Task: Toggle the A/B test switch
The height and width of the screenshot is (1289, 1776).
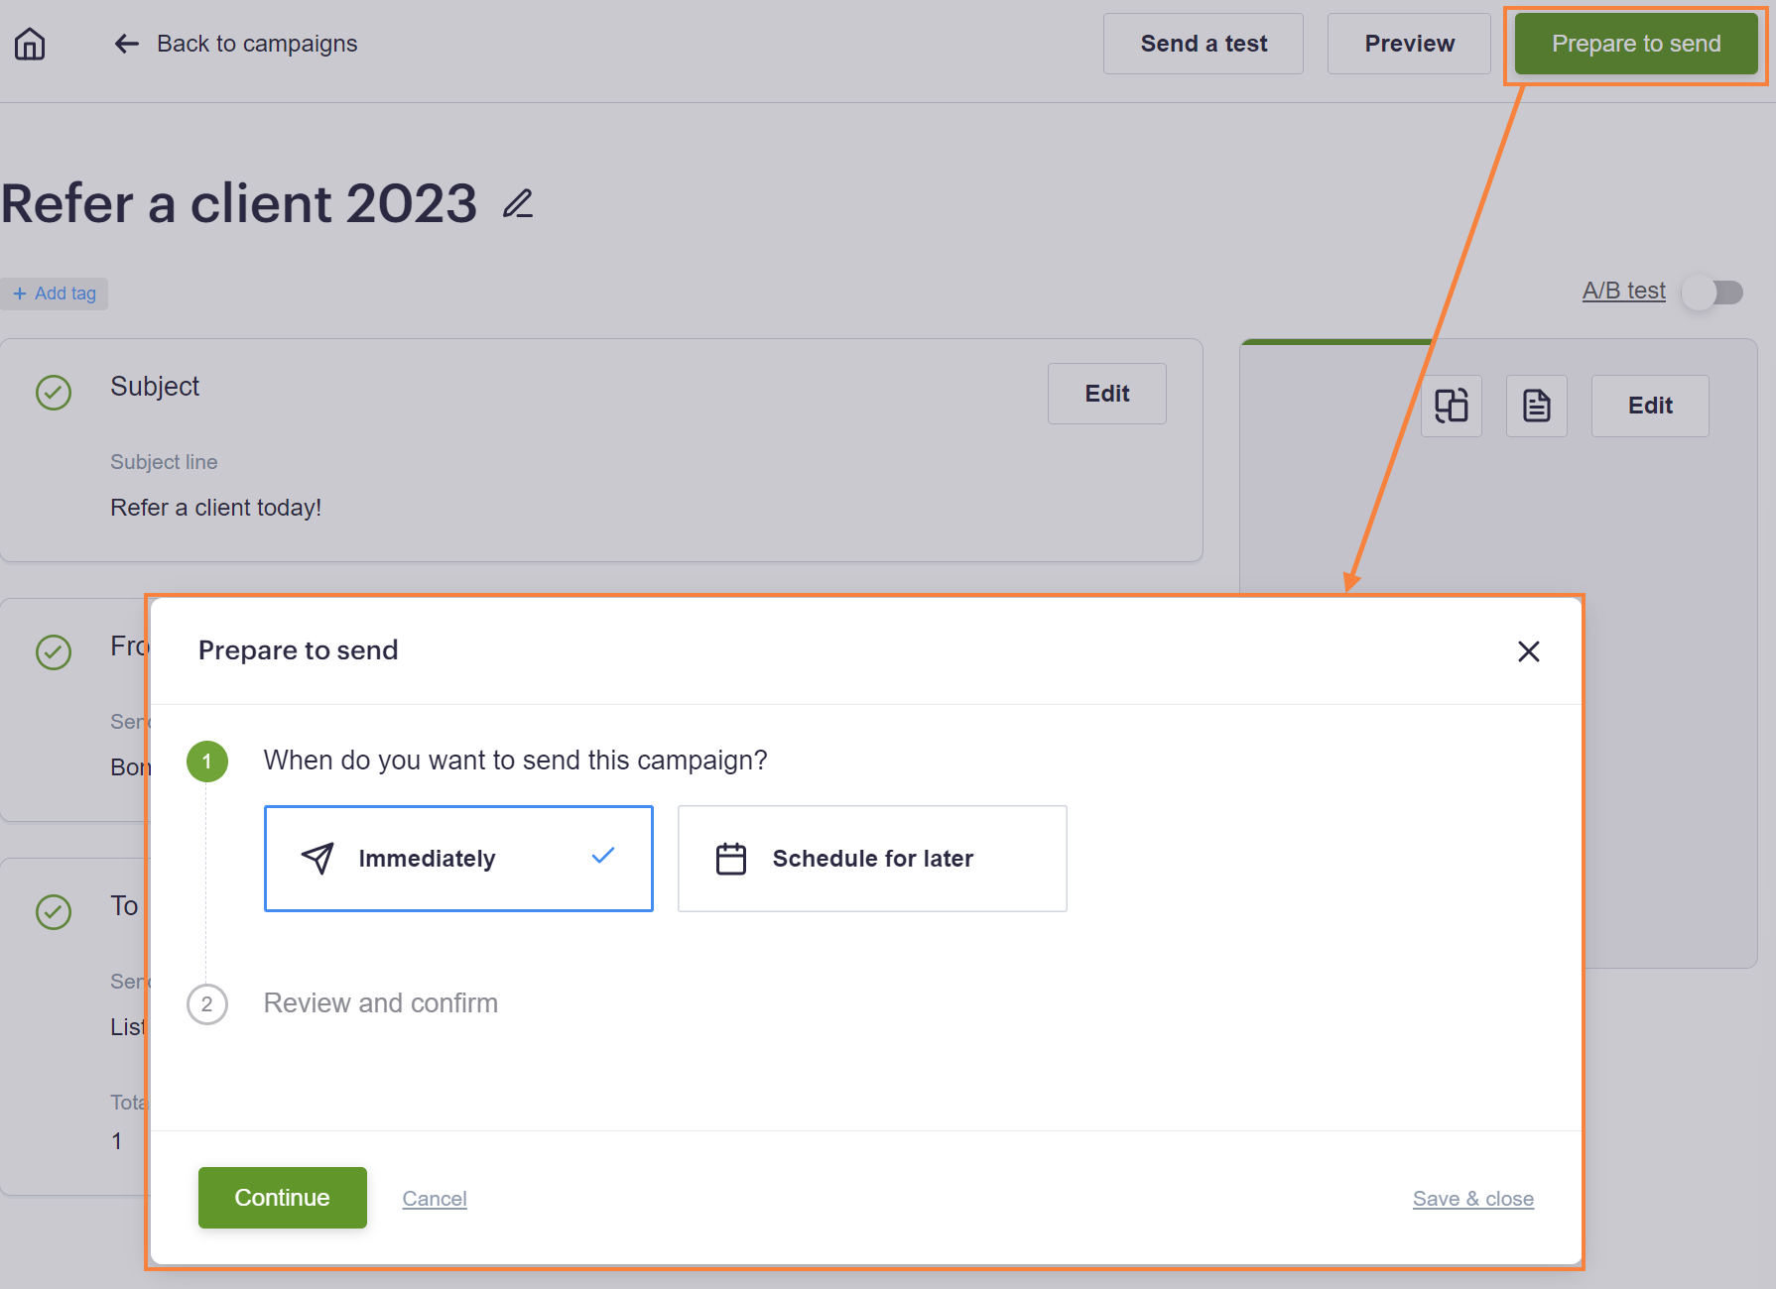Action: (x=1713, y=293)
